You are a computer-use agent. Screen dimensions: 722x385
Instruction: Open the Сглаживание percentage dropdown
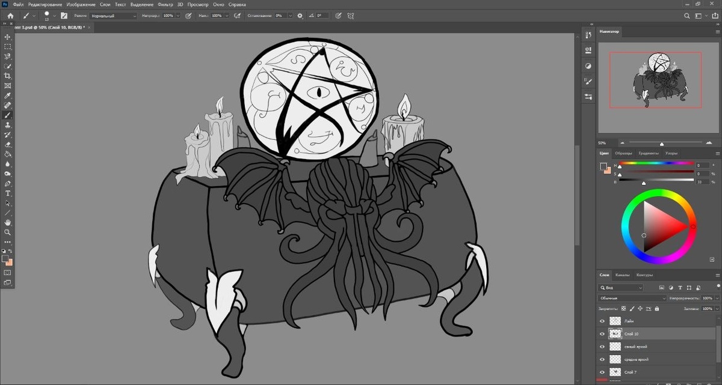click(289, 16)
